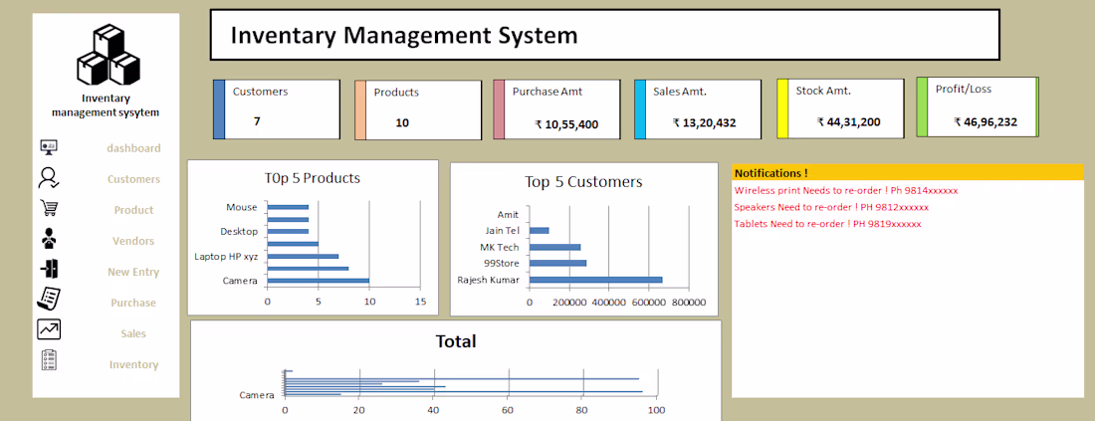The image size is (1095, 421).
Task: Click the MK Tech bar in customers chart
Action: (x=555, y=247)
